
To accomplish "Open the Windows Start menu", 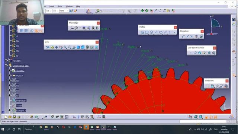I will pos(3,129).
